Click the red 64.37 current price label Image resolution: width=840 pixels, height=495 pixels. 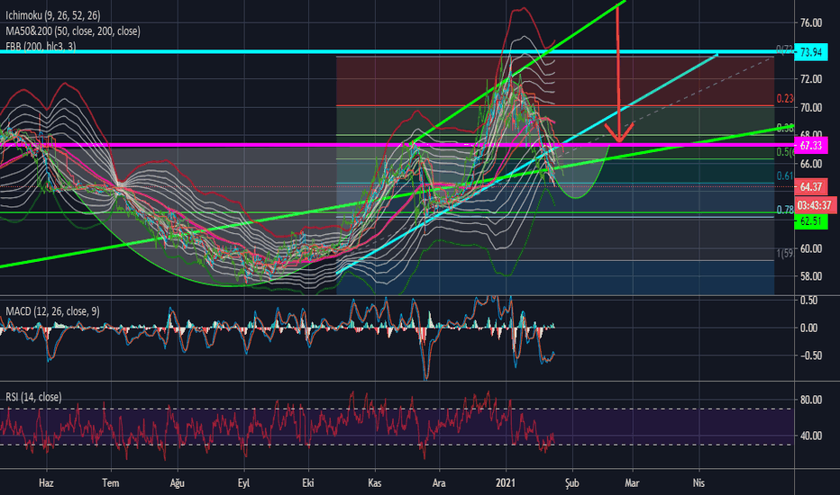(811, 187)
